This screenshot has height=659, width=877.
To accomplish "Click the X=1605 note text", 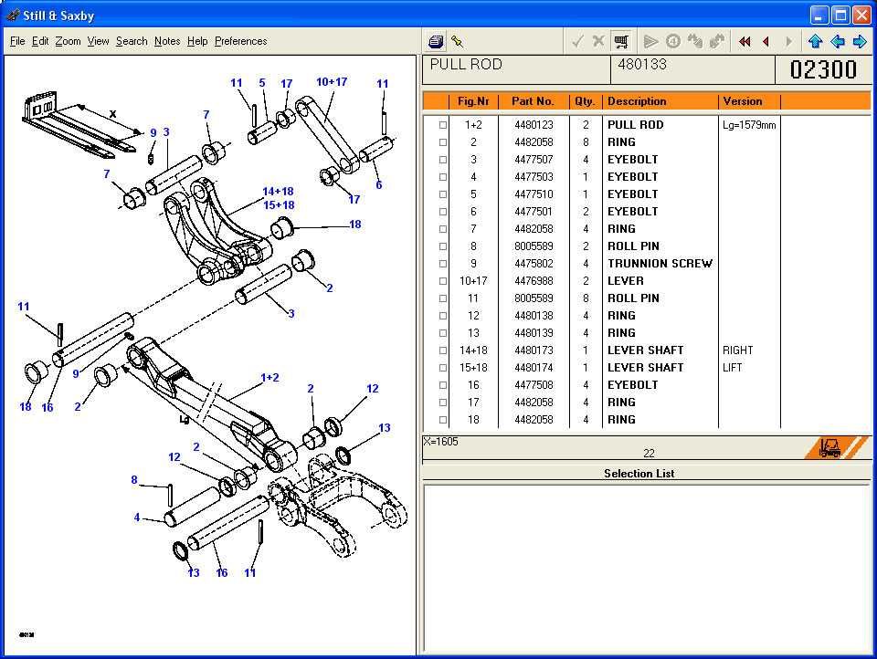I will click(x=440, y=442).
